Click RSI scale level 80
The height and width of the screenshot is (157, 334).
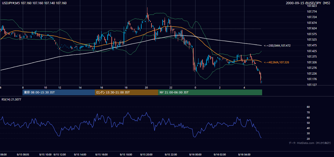pyautogui.click(x=308, y=107)
